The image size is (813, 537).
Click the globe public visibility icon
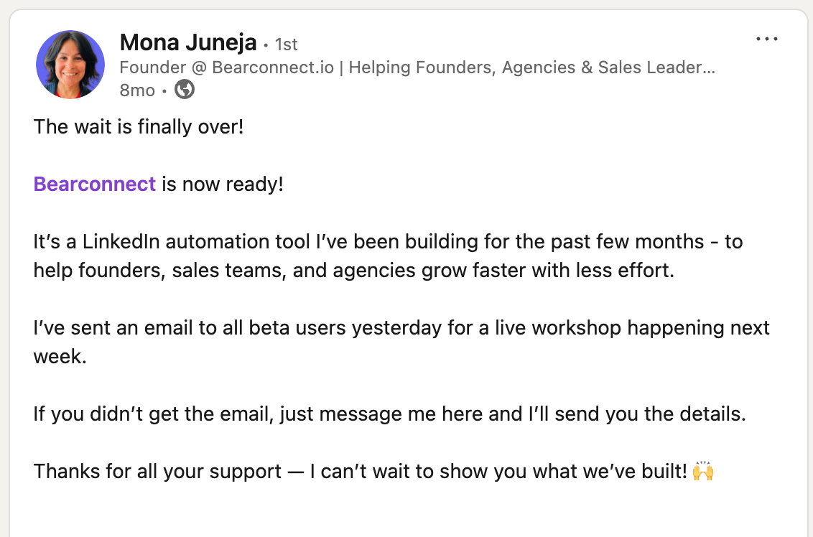coord(185,90)
